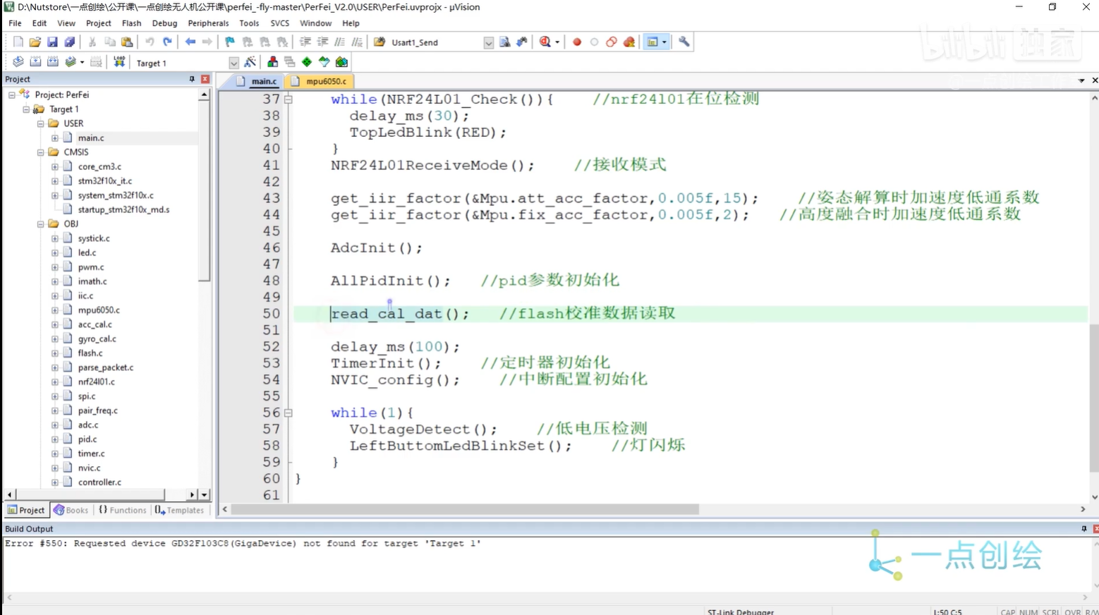Expand the main.c tree entry
1099x615 pixels.
point(55,138)
